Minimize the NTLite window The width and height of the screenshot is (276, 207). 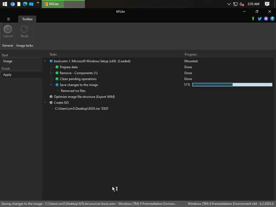click(244, 11)
